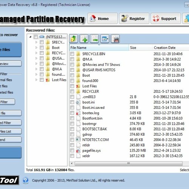Screen dimensions: 189x189
Task: Click the save files floppy disk icon
Action: click(x=115, y=39)
